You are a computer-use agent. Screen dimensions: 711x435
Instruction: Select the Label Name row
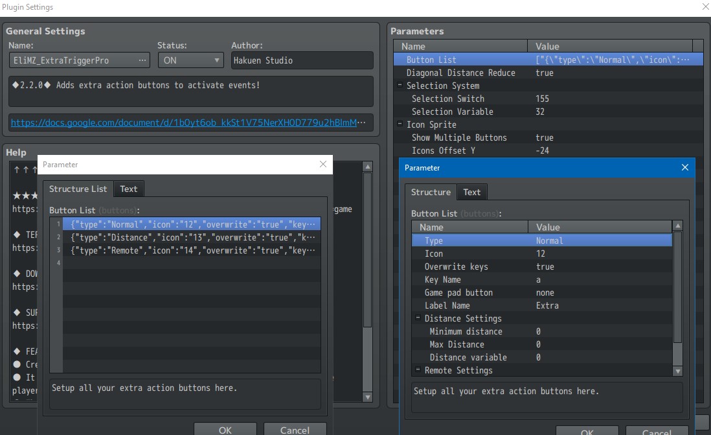542,305
